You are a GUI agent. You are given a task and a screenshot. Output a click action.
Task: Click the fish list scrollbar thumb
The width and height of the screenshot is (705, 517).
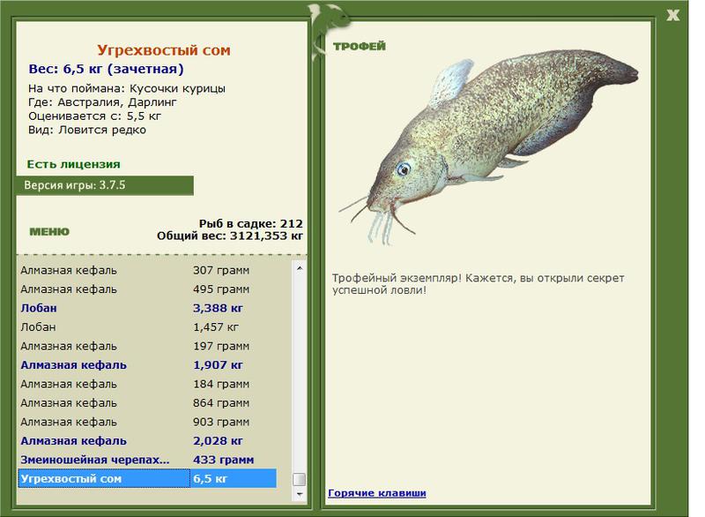click(300, 479)
